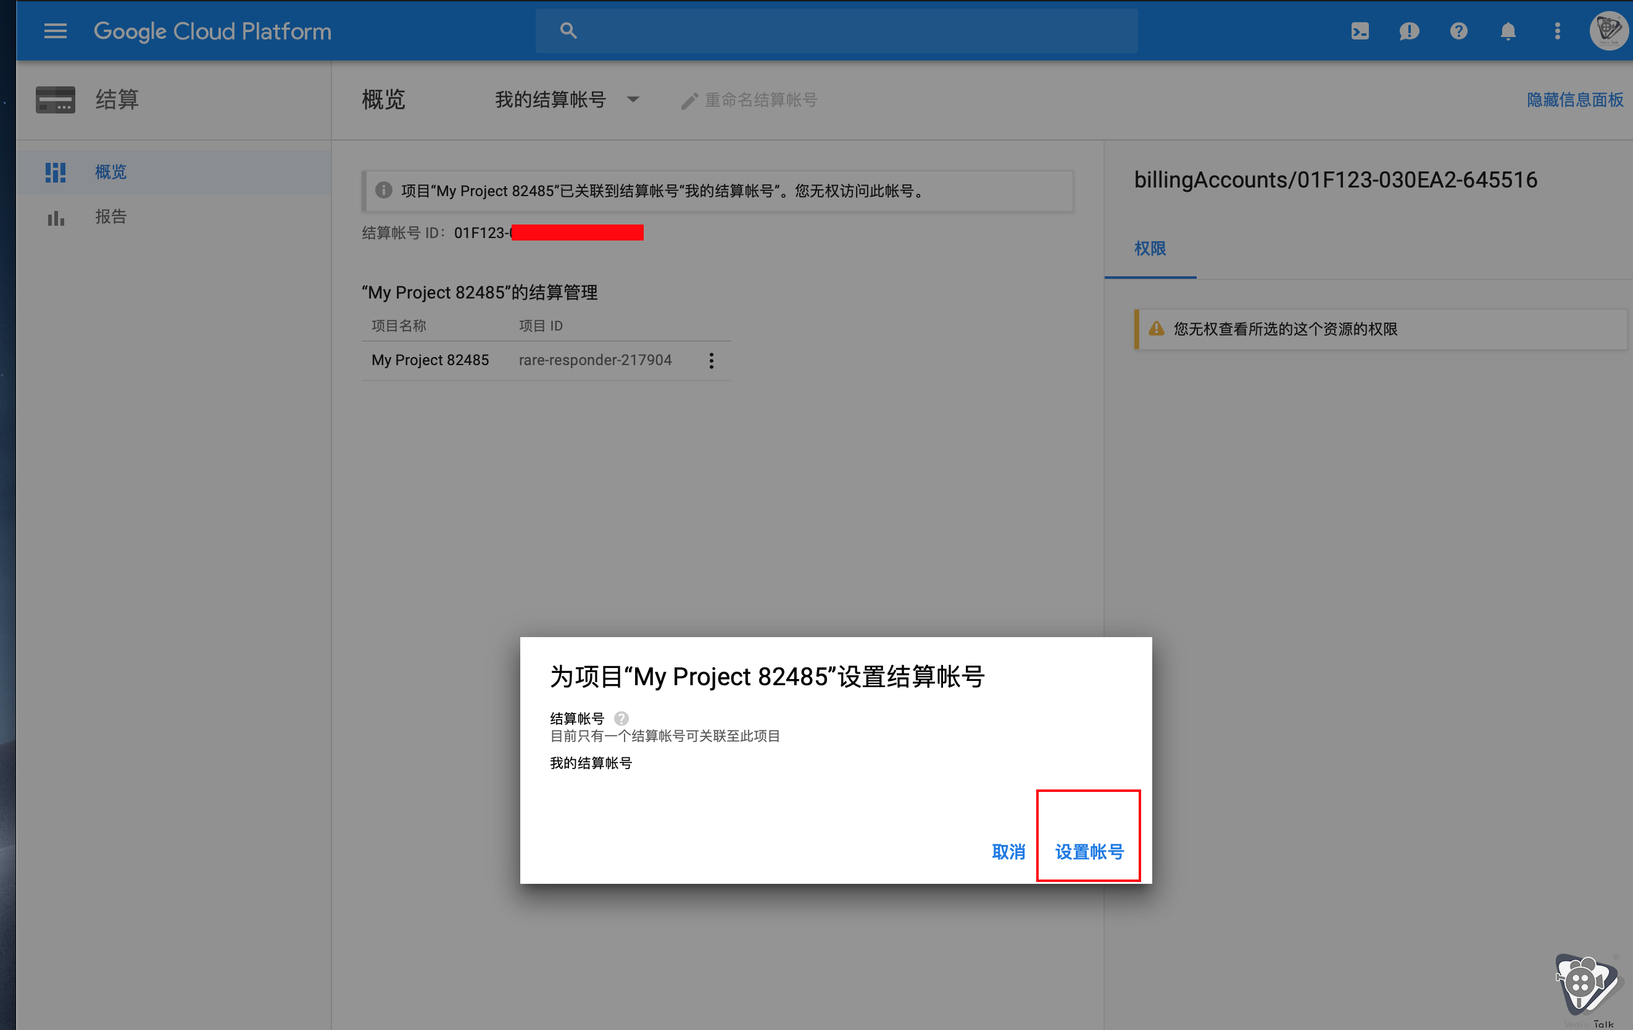Image resolution: width=1633 pixels, height=1030 pixels.
Task: Open the three-dot menu for My Project 82485
Action: (x=711, y=360)
